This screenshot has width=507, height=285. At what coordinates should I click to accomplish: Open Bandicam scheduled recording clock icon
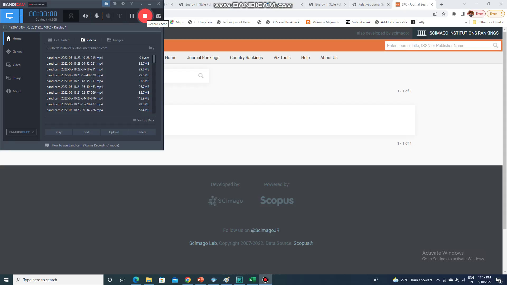pos(123,3)
